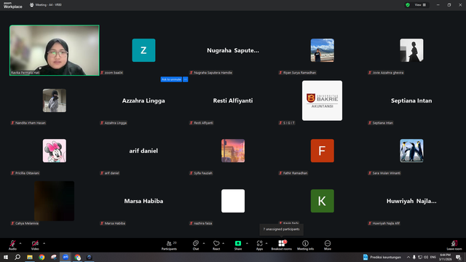Open the React emoji picker

point(216,245)
